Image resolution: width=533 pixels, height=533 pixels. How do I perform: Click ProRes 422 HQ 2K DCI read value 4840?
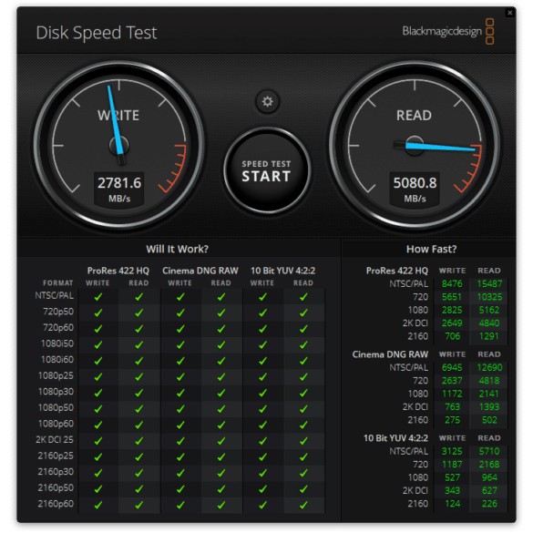(489, 323)
